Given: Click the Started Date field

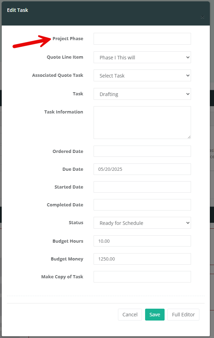Looking at the screenshot, I should point(142,187).
